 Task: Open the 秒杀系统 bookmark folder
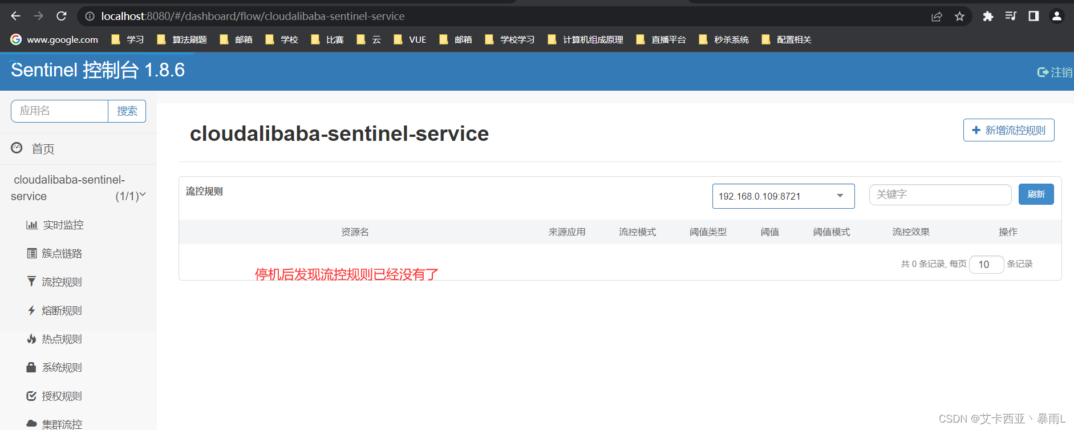[724, 39]
